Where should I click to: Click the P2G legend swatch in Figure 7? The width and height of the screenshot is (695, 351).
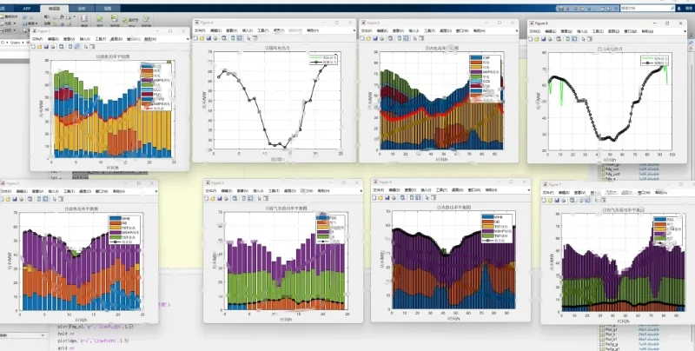pos(659,219)
